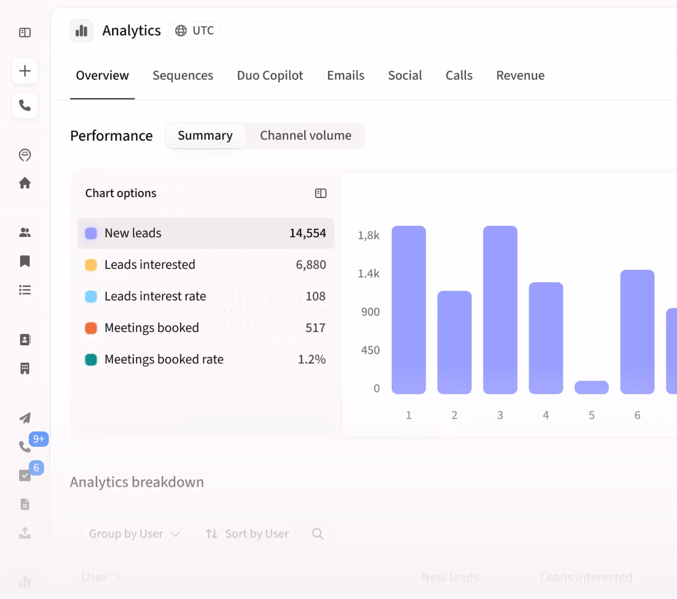Click the calls icon with 9+ badge

pyautogui.click(x=25, y=446)
